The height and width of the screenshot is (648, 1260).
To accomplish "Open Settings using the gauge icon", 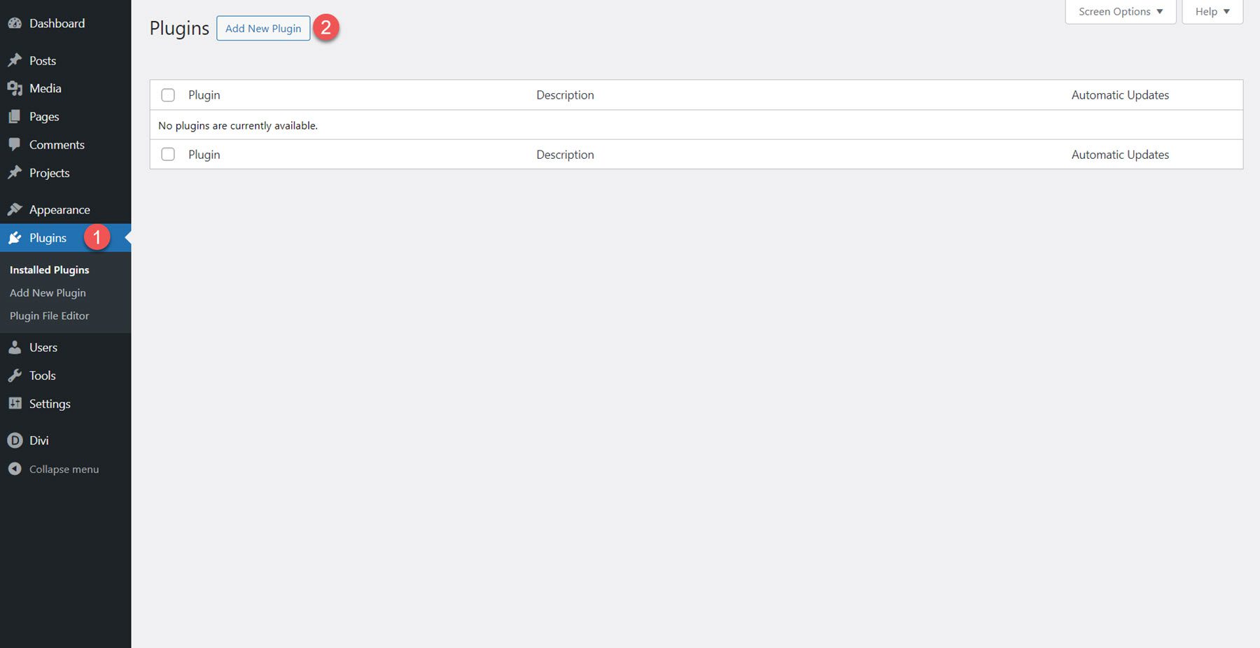I will (x=15, y=403).
